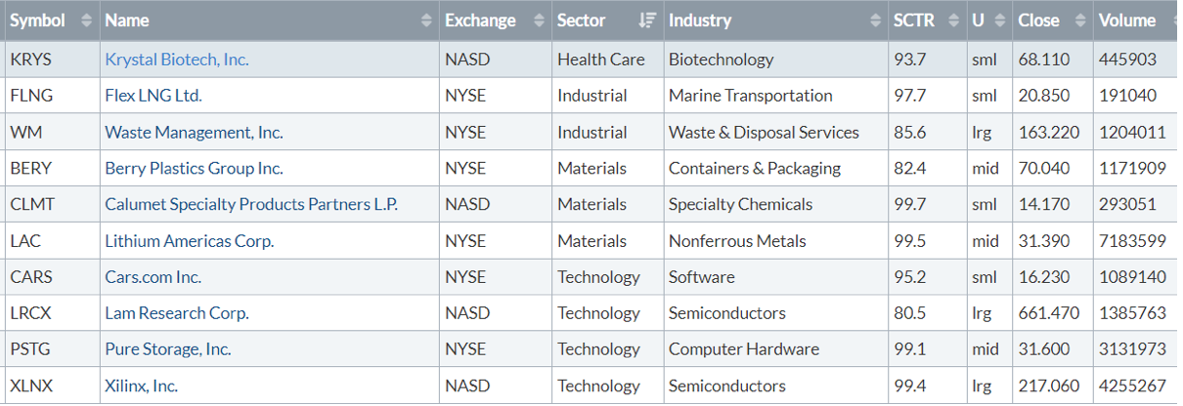Click the sort arrows beside Symbol header
The image size is (1183, 406).
click(x=86, y=20)
